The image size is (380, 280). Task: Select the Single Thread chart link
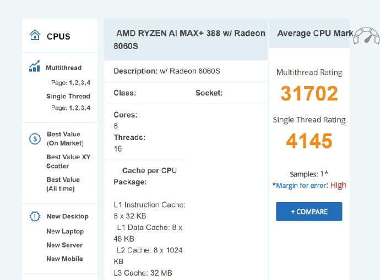coord(68,97)
